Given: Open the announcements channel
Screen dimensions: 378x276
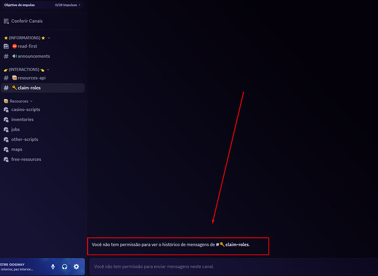Looking at the screenshot, I should coord(42,56).
